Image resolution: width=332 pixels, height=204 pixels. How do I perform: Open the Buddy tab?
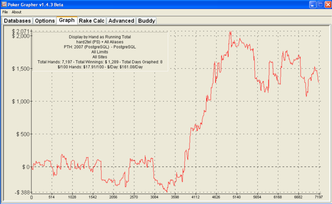pos(146,21)
